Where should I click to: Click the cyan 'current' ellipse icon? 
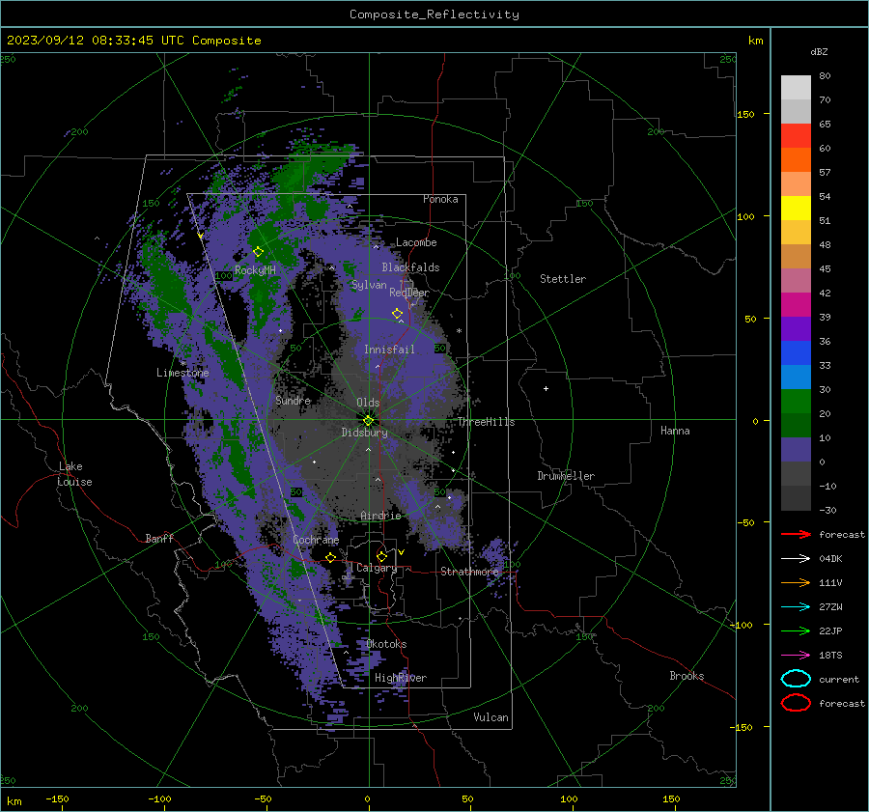coord(796,679)
